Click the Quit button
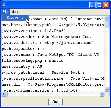 [x=55, y=102]
